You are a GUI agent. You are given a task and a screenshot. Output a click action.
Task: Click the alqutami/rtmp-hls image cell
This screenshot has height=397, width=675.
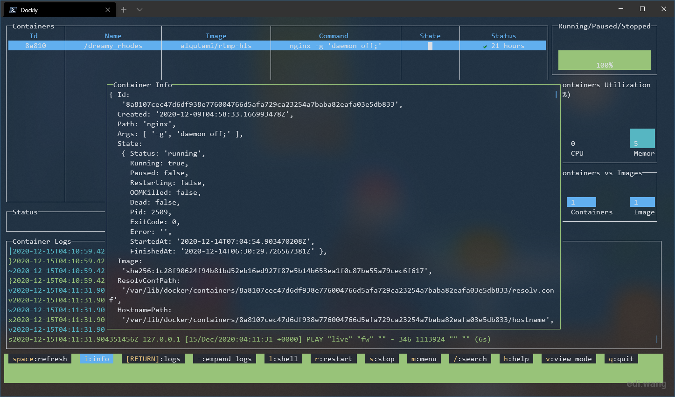216,46
